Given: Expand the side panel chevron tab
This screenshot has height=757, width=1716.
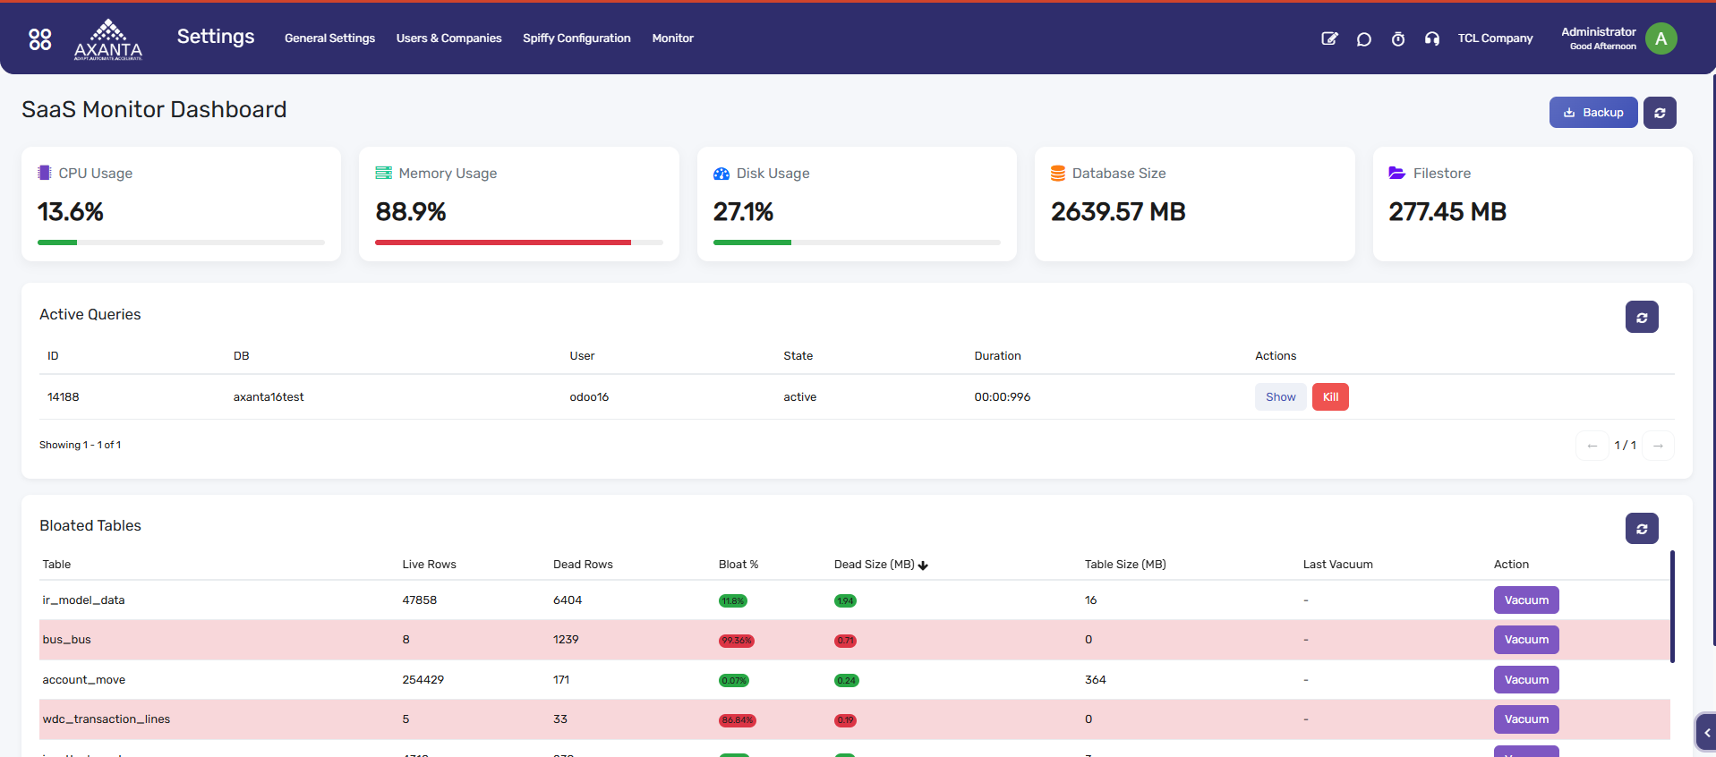Looking at the screenshot, I should pos(1706,732).
